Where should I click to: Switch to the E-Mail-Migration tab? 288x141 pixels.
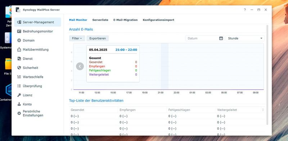[125, 20]
